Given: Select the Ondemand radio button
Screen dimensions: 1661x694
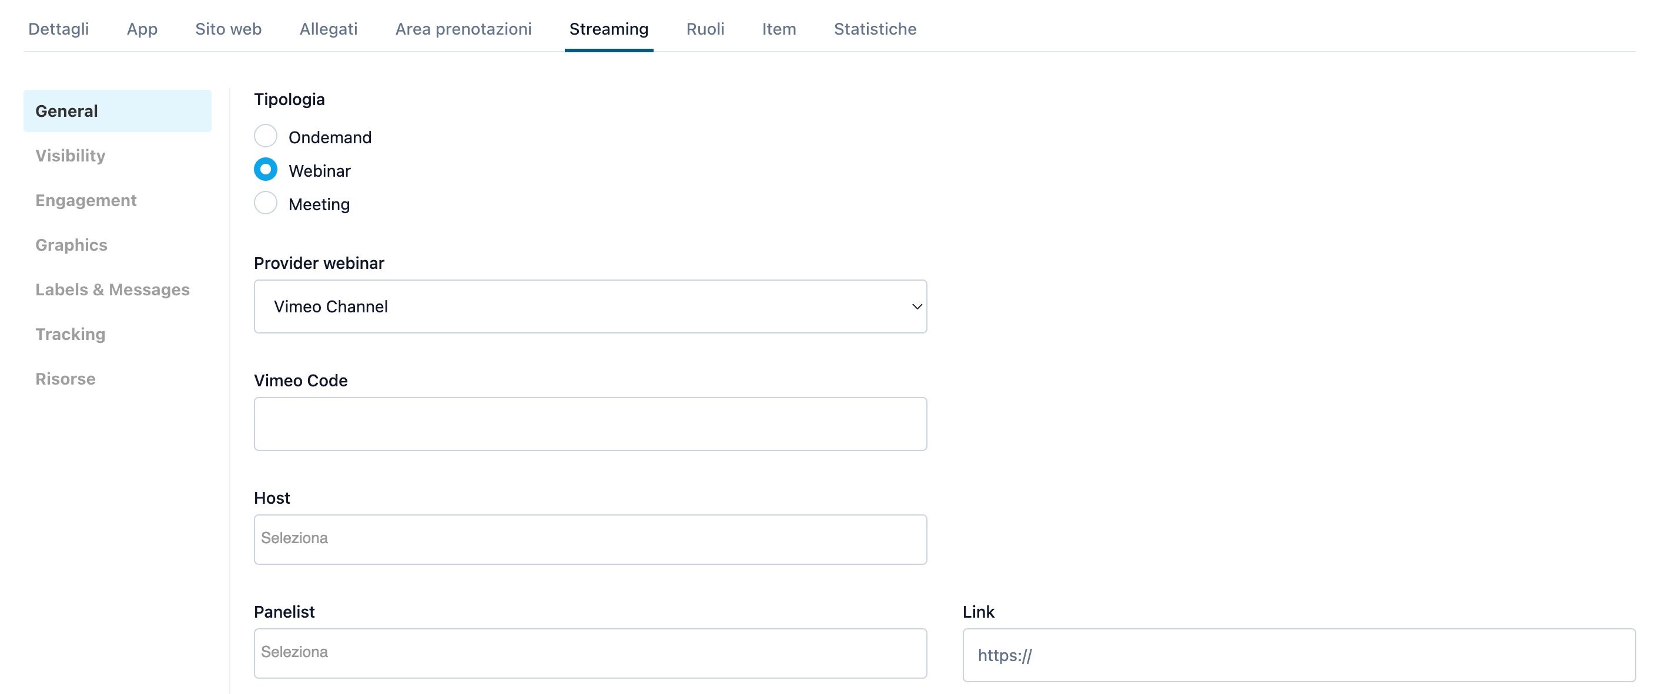Looking at the screenshot, I should tap(265, 136).
